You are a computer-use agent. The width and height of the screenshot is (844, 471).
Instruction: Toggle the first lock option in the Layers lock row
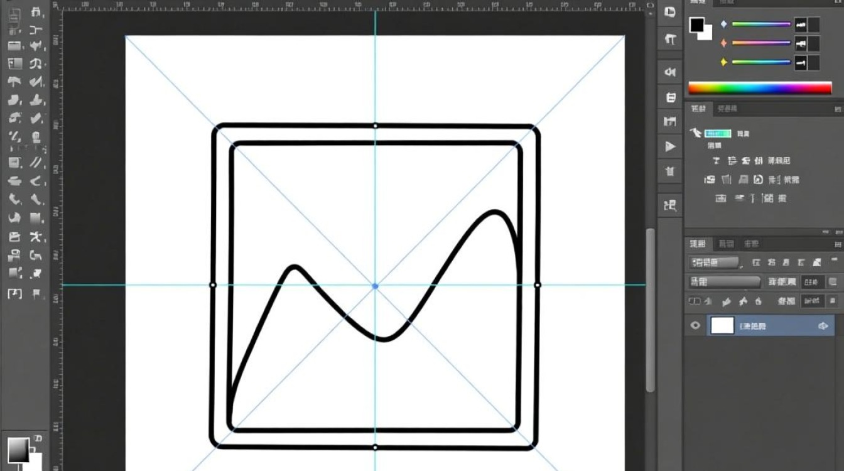tap(694, 301)
